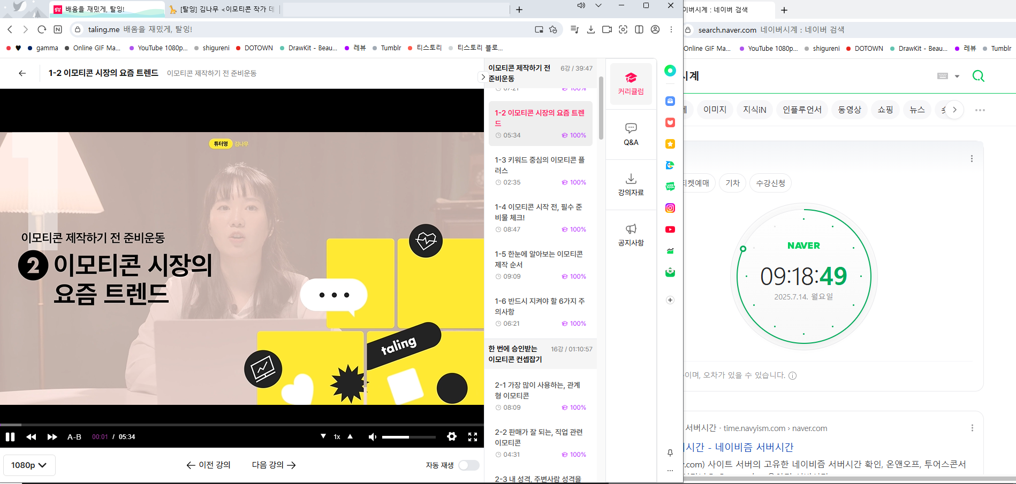Add a sidebar item with the plus icon
Viewport: 1016px width, 484px height.
(x=670, y=300)
